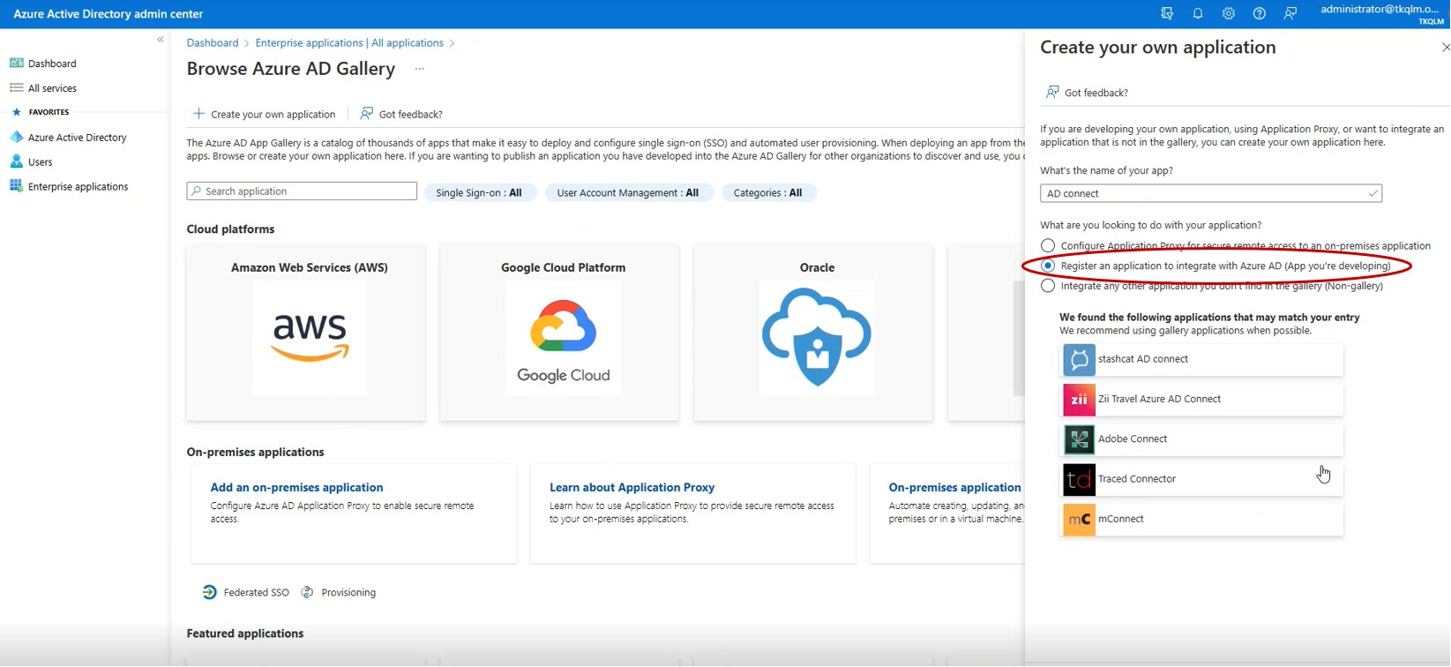The width and height of the screenshot is (1451, 667).
Task: Click the feedback icon in Create application panel
Action: pos(1052,92)
